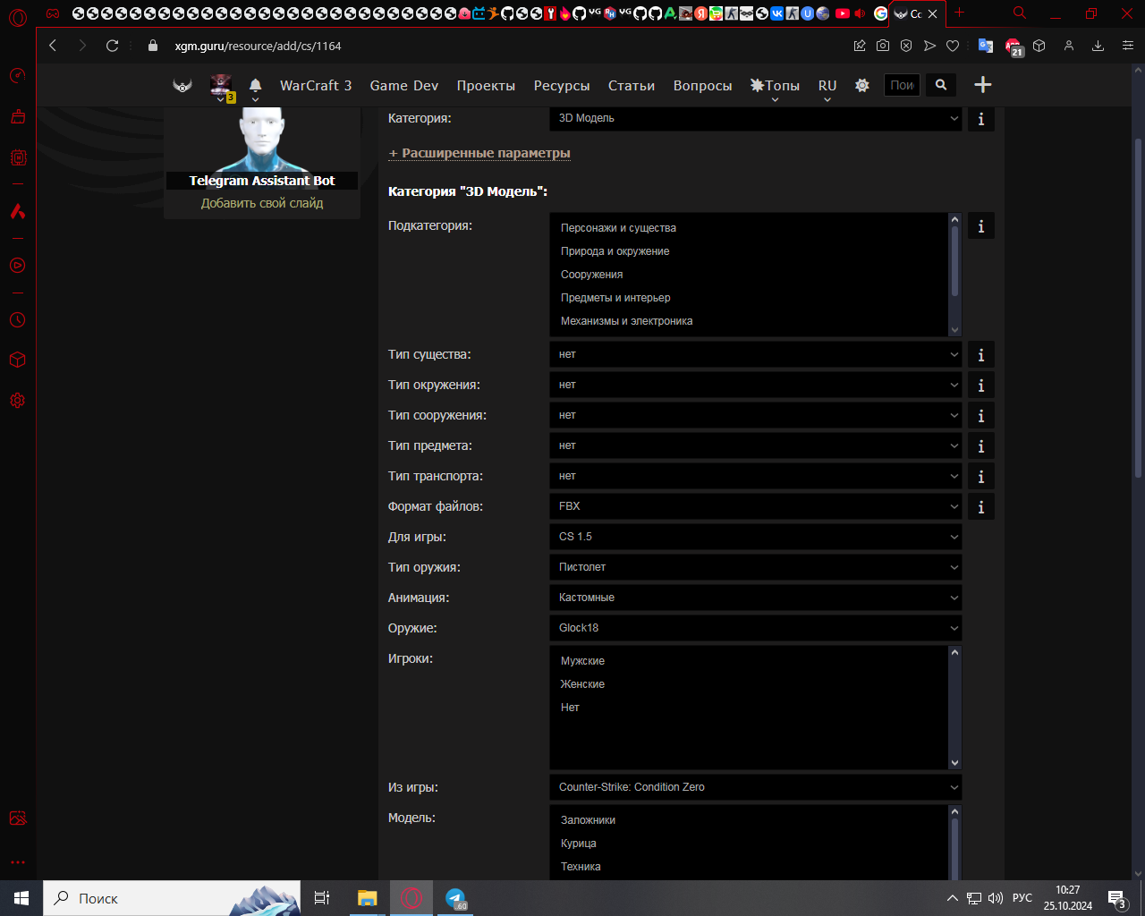Open the Player icon in Opera sidebar
The image size is (1145, 916).
click(x=18, y=266)
